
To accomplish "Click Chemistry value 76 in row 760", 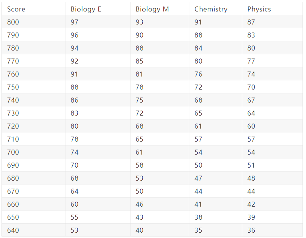I will click(x=199, y=74).
